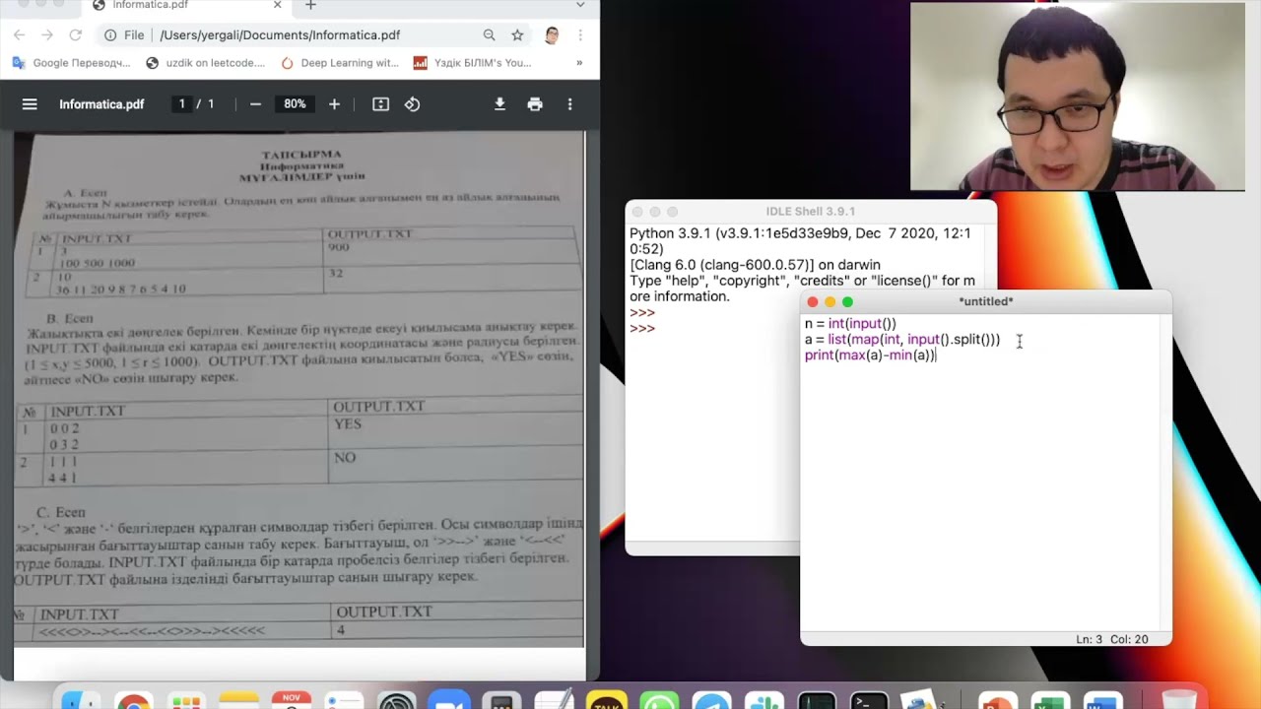
Task: Print the PDF document
Action: pos(535,104)
